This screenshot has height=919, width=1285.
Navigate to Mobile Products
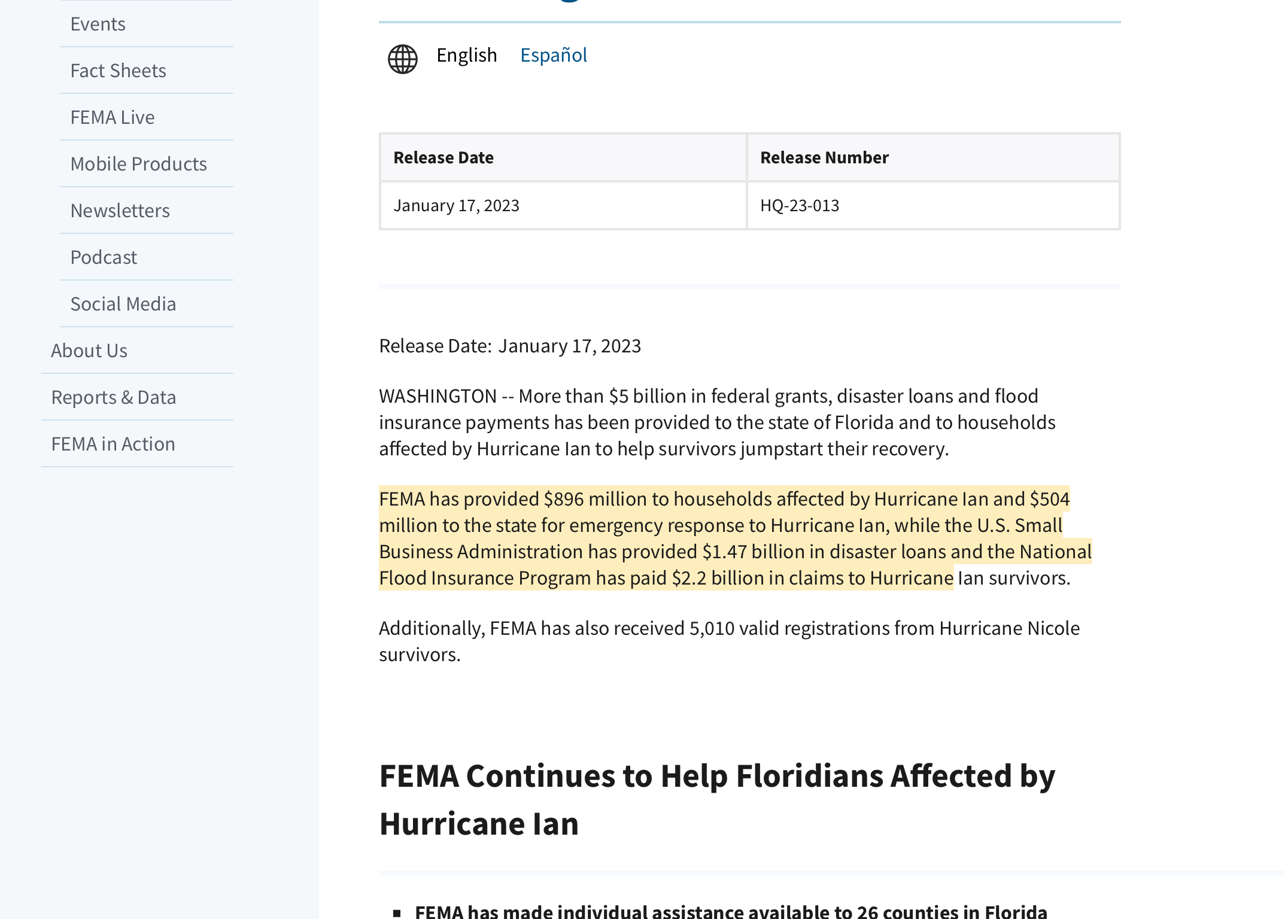(x=139, y=164)
